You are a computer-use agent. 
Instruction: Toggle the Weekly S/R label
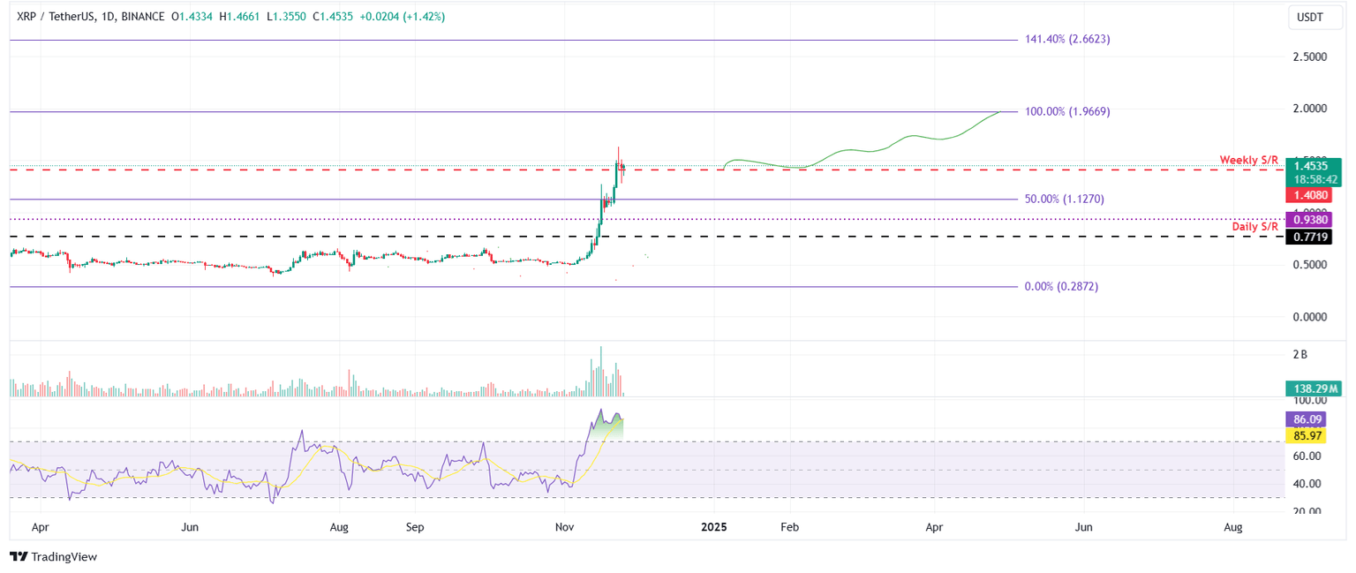click(1247, 160)
